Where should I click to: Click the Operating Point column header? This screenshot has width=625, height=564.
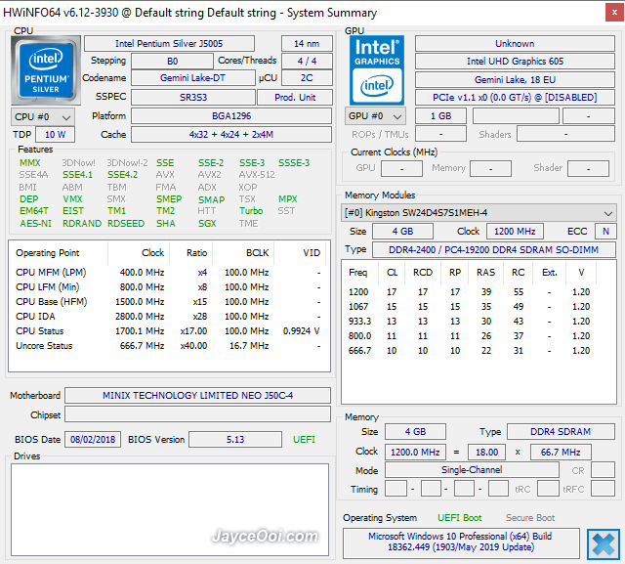(59, 253)
